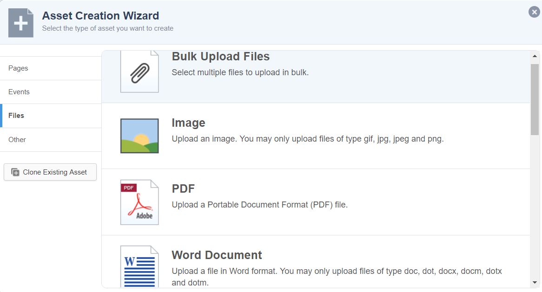The height and width of the screenshot is (292, 542).
Task: Select the Files category tab
Action: [16, 116]
